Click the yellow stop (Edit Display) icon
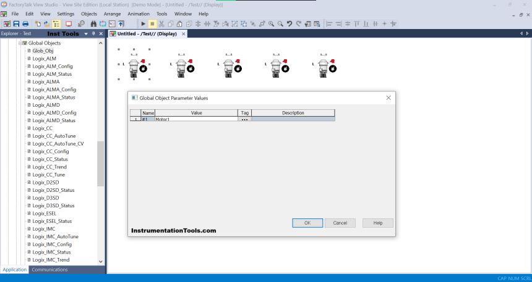 [x=152, y=24]
